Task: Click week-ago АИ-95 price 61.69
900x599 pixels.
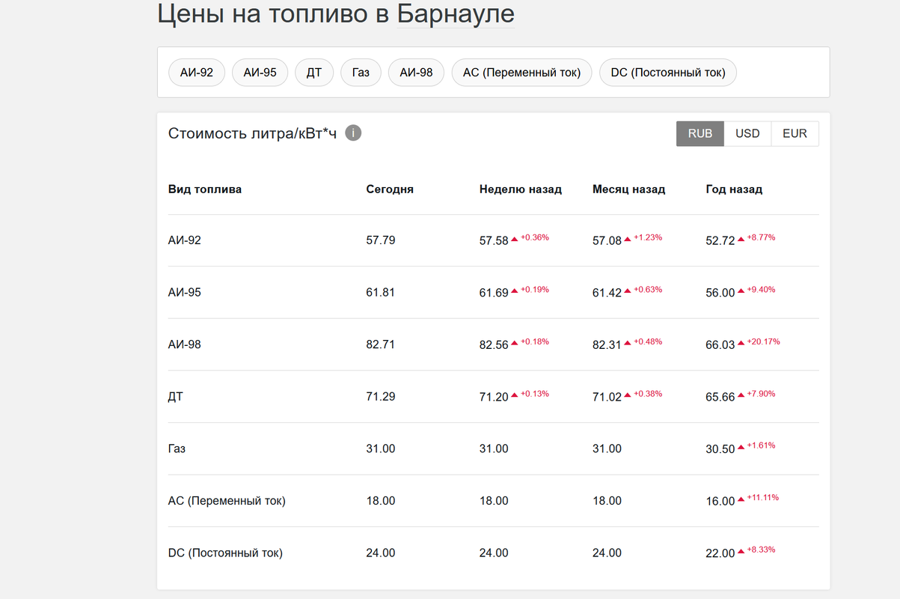Action: [494, 294]
